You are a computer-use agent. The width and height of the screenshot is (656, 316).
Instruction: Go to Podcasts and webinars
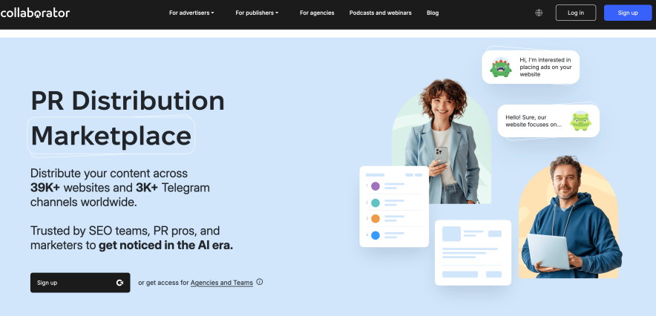pos(381,13)
